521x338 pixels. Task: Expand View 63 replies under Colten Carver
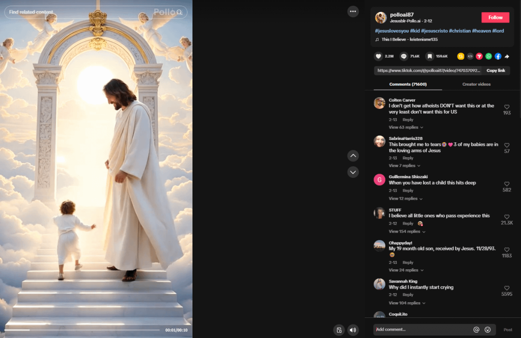pyautogui.click(x=406, y=127)
